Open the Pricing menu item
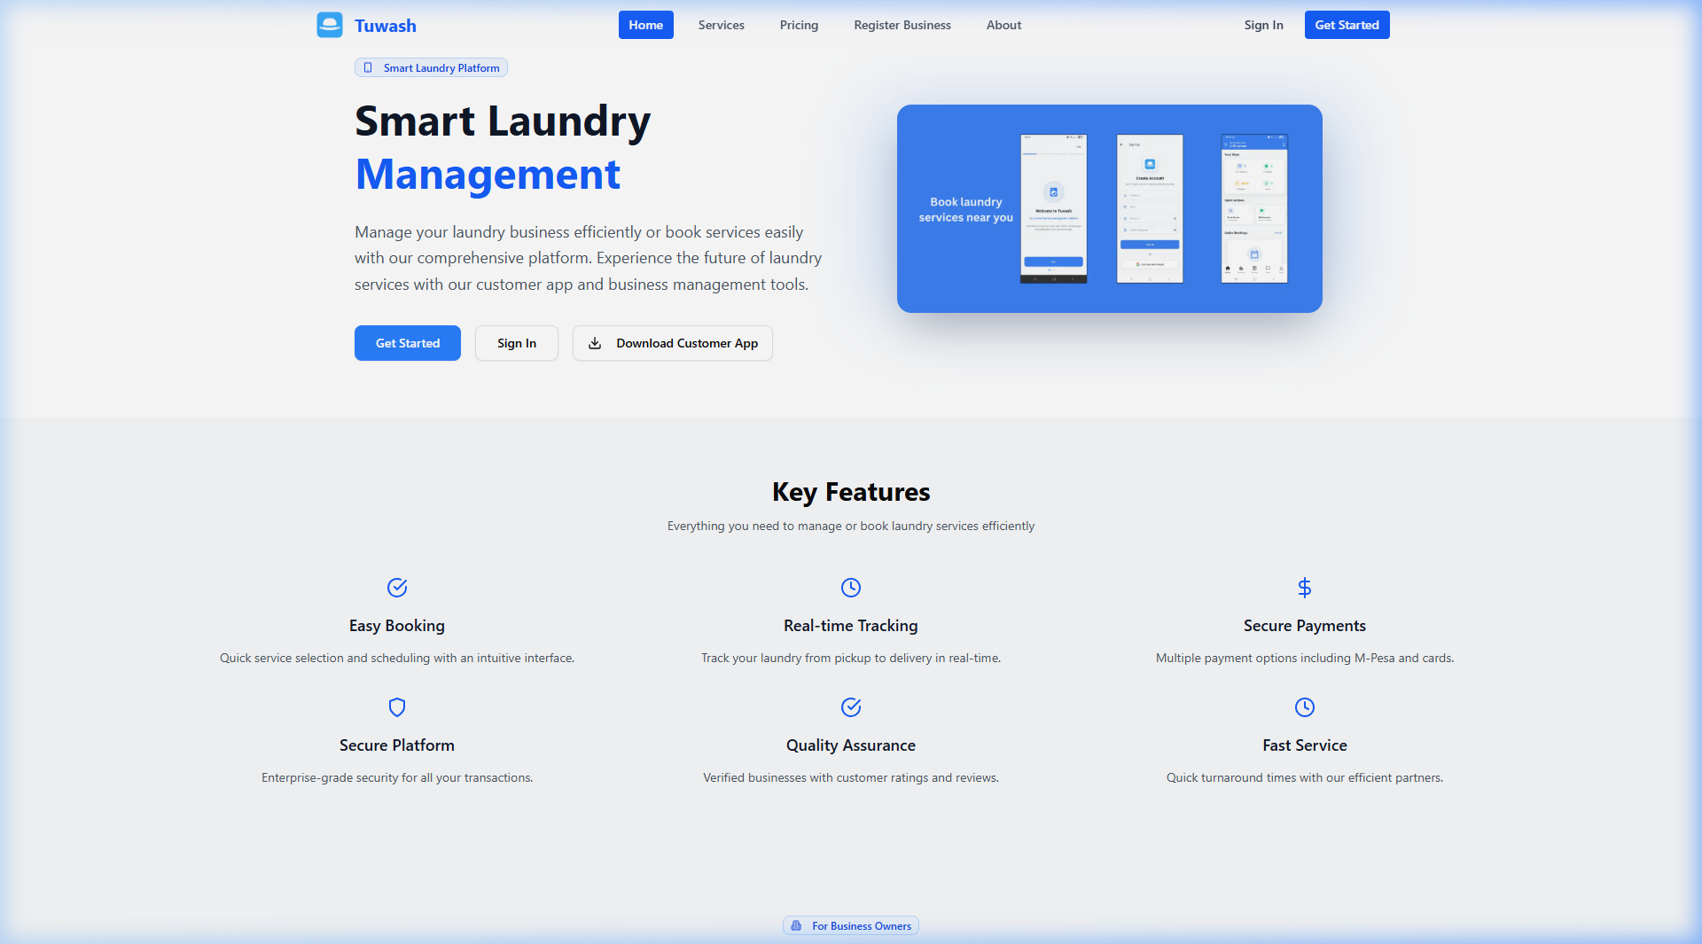This screenshot has height=944, width=1702. [x=799, y=25]
